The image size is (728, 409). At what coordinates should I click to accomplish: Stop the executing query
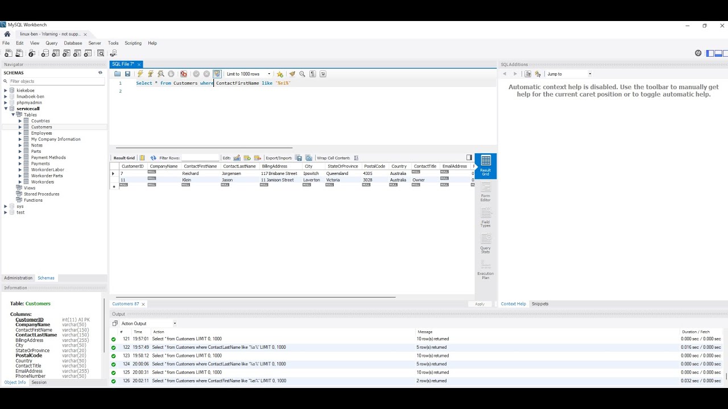(x=171, y=74)
